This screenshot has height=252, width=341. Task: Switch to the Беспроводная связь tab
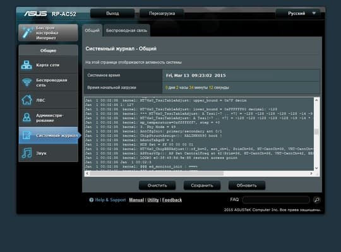point(126,30)
